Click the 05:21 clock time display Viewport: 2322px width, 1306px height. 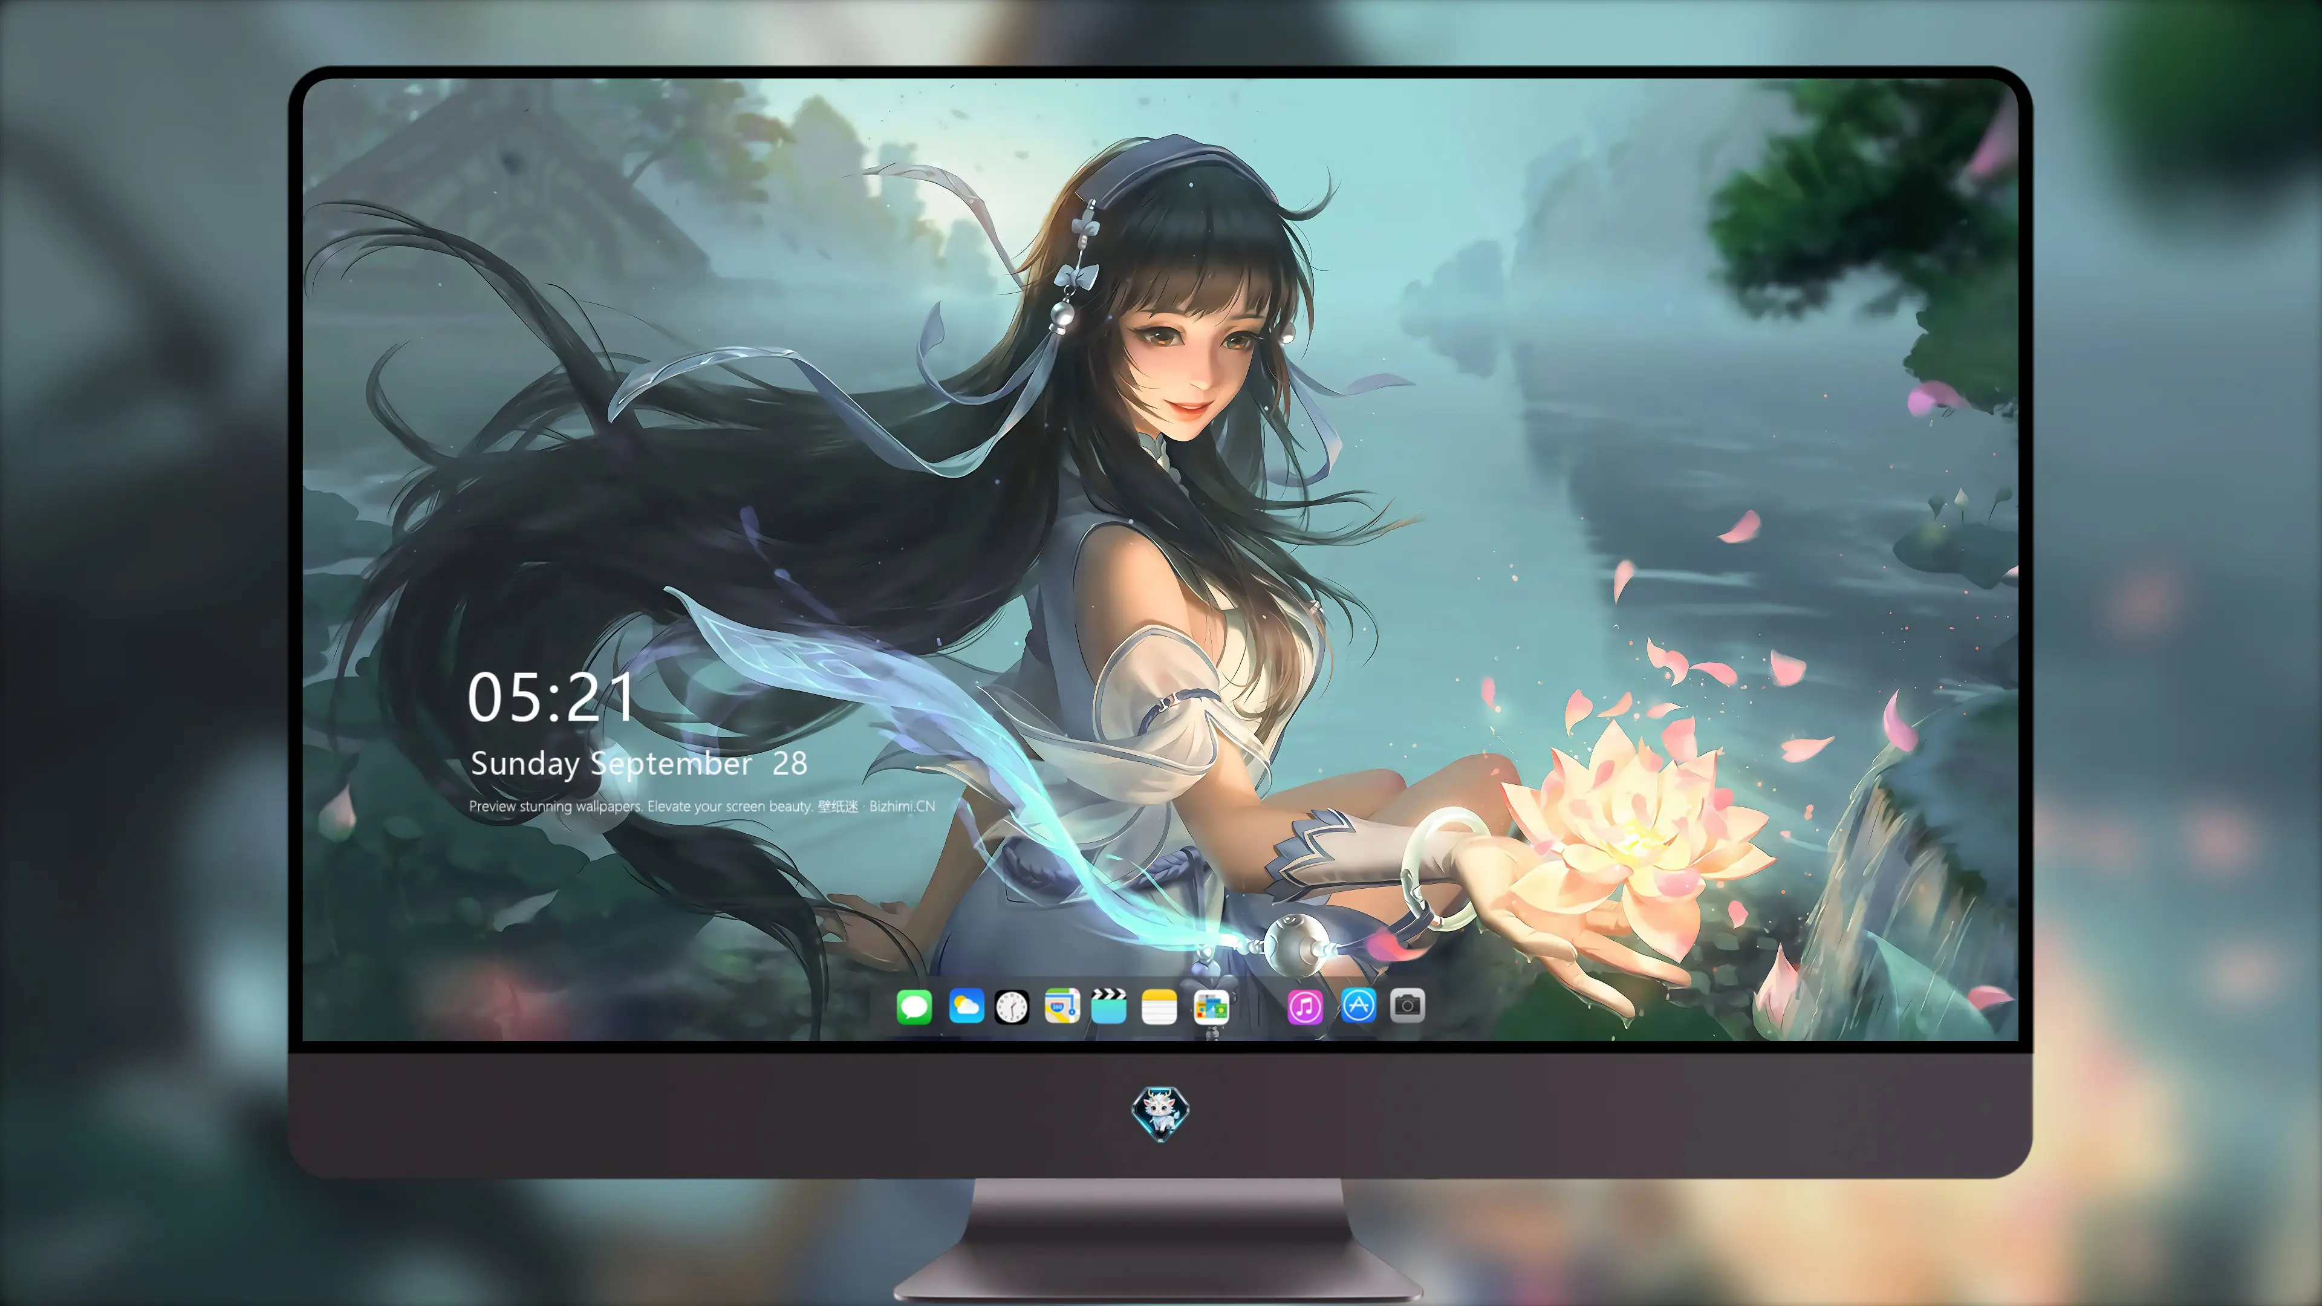(x=551, y=698)
